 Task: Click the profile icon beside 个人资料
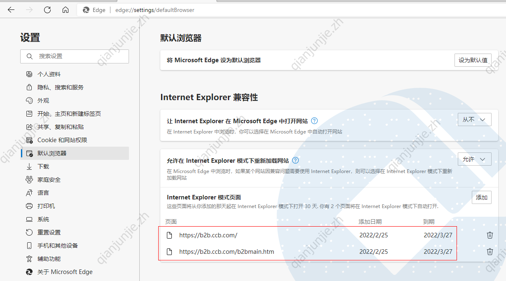29,74
